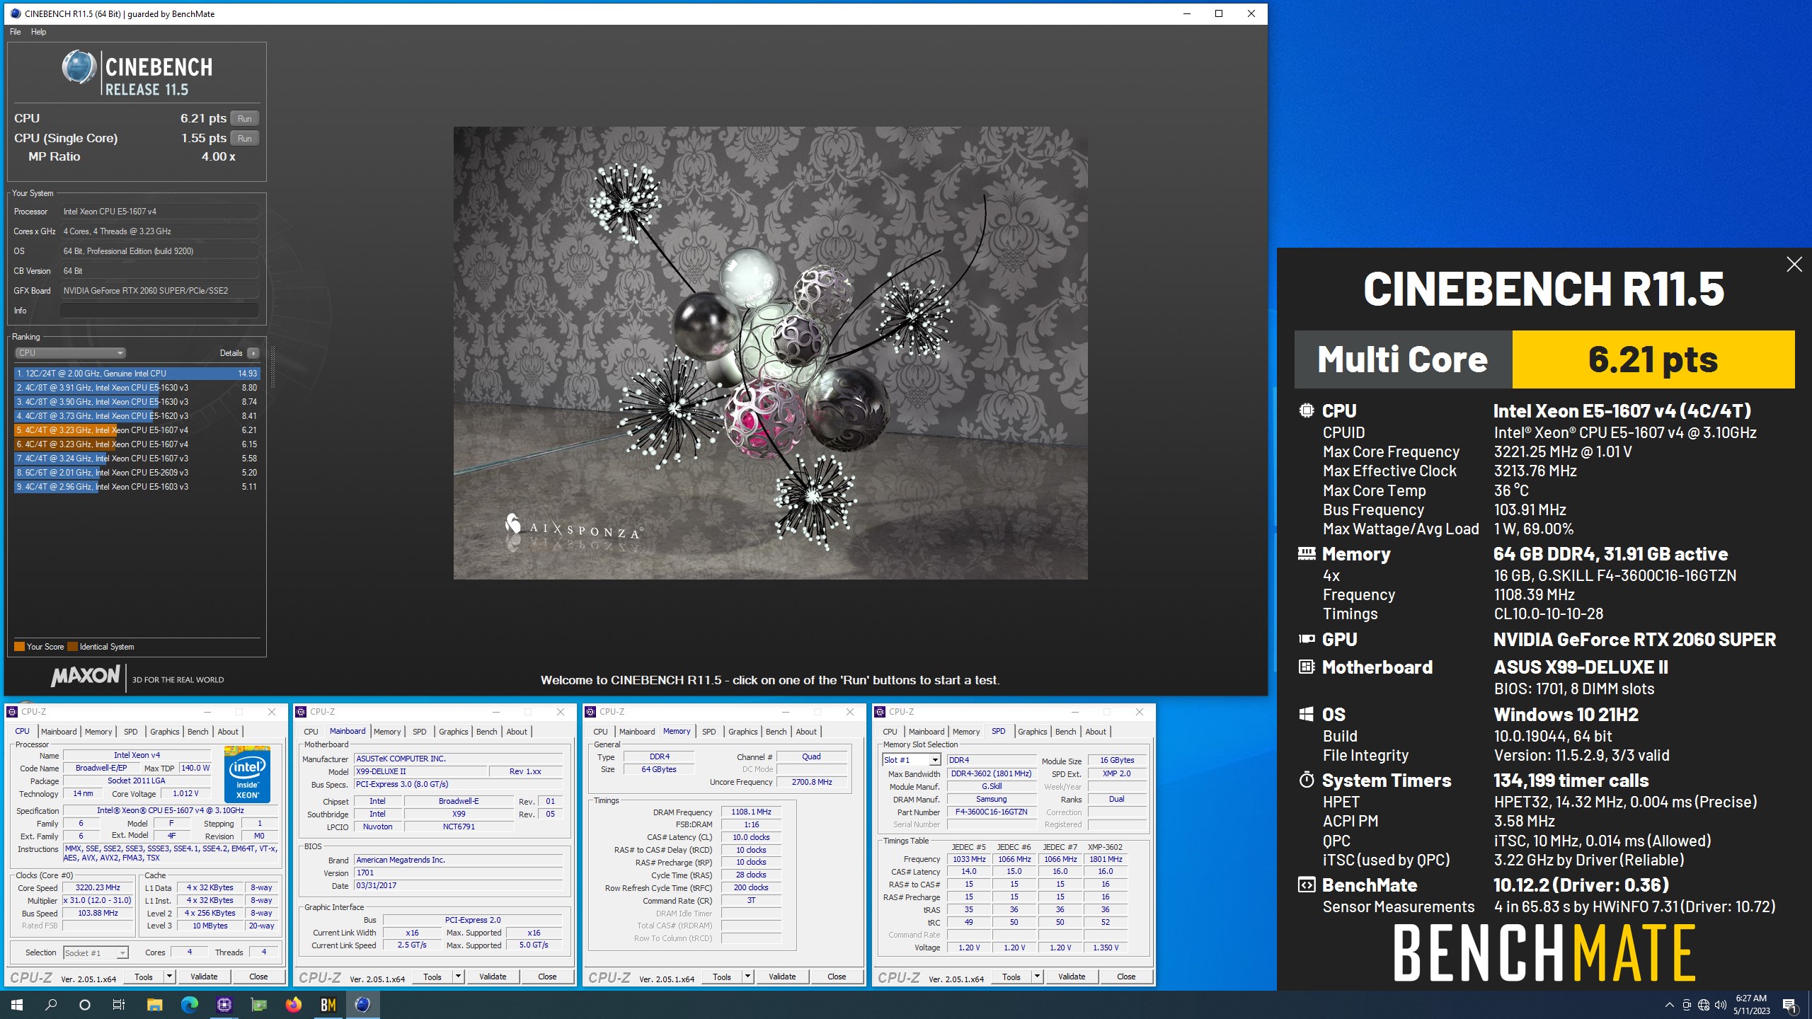Open taskbar Search magnifier

pos(51,1005)
